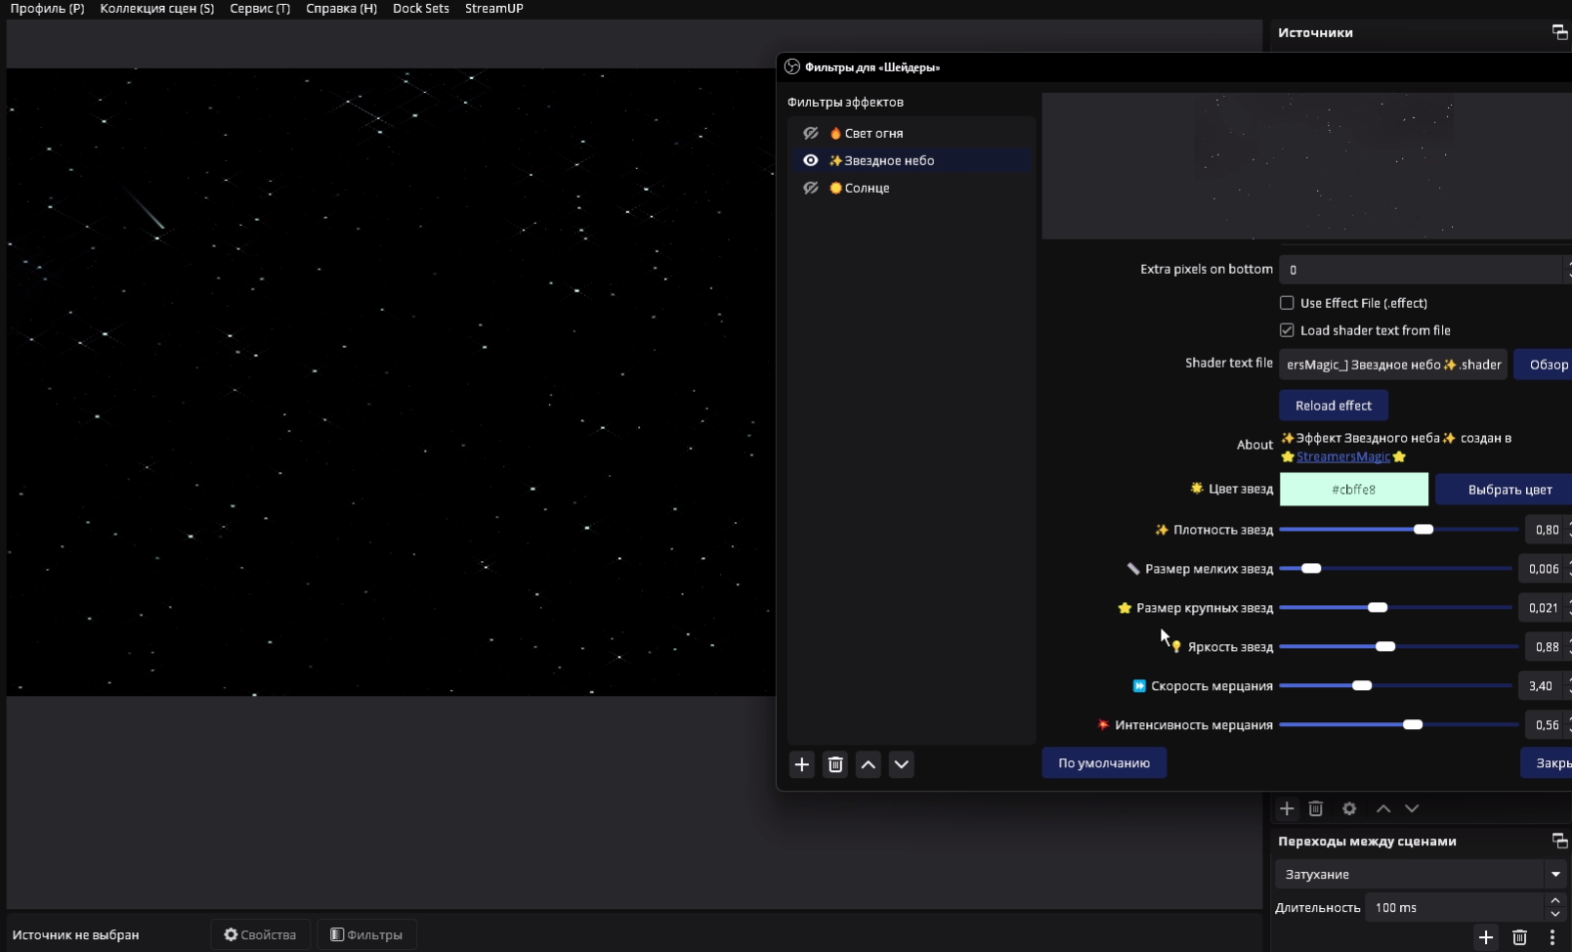Click the Reload effect button

tap(1333, 406)
